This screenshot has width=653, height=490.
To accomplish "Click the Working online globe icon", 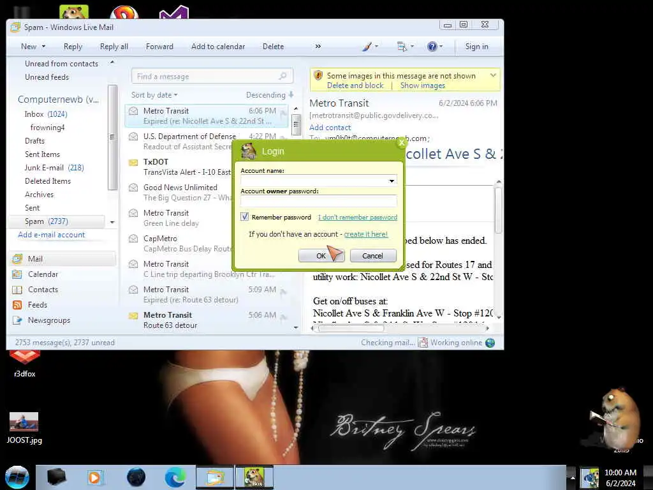I will coord(490,343).
